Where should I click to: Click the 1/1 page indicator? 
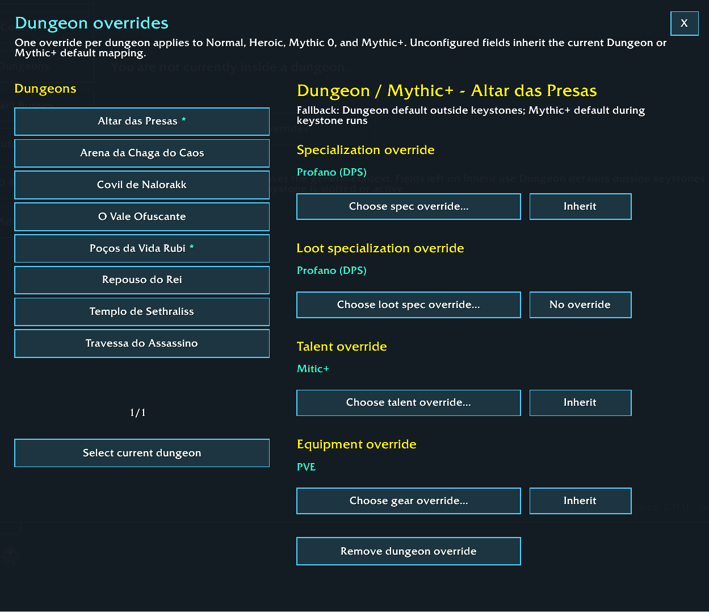point(138,413)
